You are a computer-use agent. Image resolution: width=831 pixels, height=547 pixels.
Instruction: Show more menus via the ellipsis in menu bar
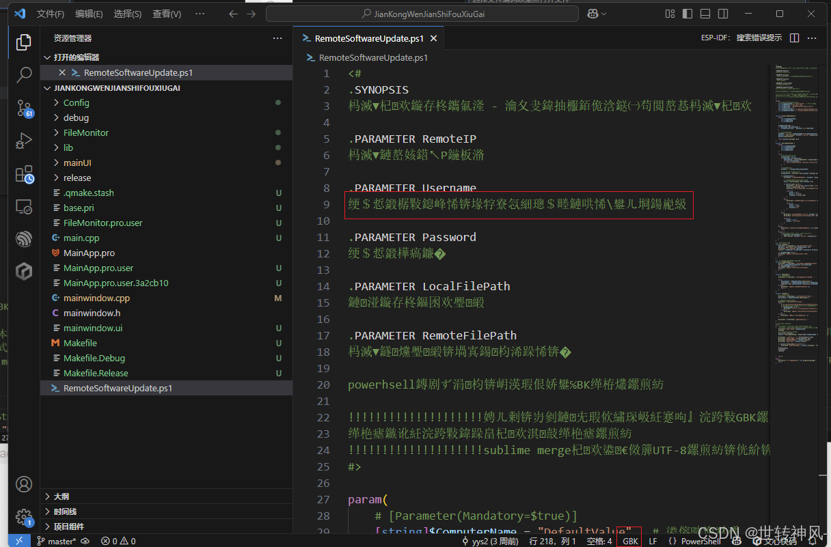pyautogui.click(x=200, y=14)
